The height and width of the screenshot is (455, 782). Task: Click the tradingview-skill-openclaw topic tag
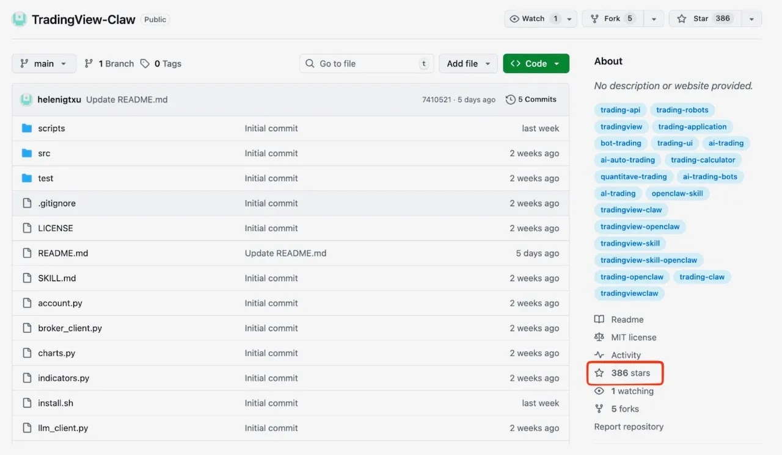click(x=649, y=260)
